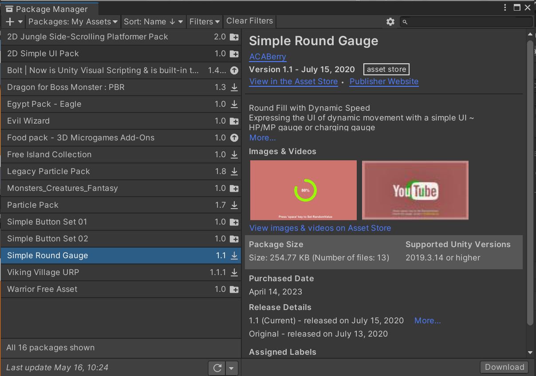Click the download icon for Egypt Pack - Eagle

coord(234,105)
